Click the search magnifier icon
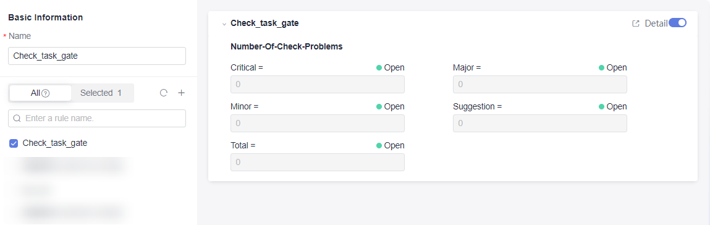This screenshot has height=225, width=710. pos(17,119)
